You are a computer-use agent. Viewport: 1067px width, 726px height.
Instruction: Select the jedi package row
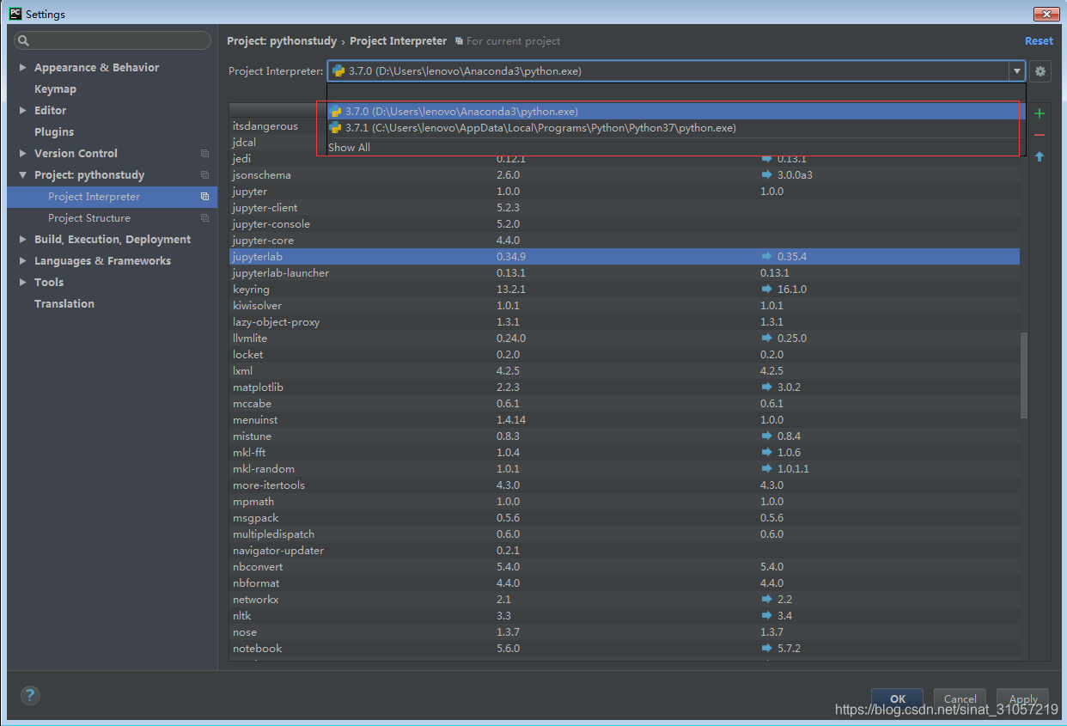625,159
